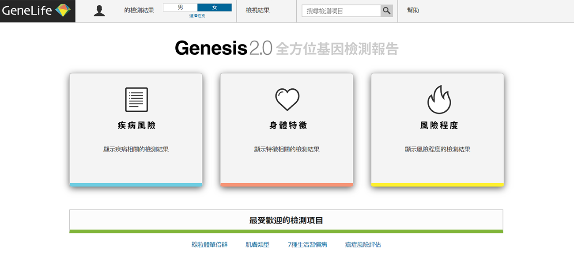This screenshot has width=574, height=269.
Task: Click the document list icon for 疾病風險
Action: 136,99
